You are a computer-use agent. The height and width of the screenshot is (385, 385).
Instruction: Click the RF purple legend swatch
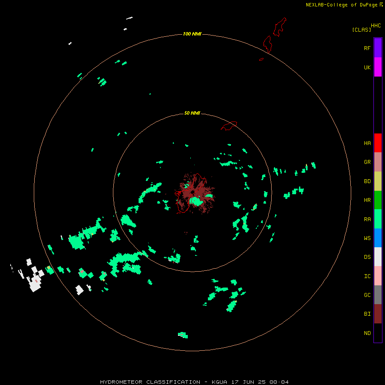tap(378, 48)
